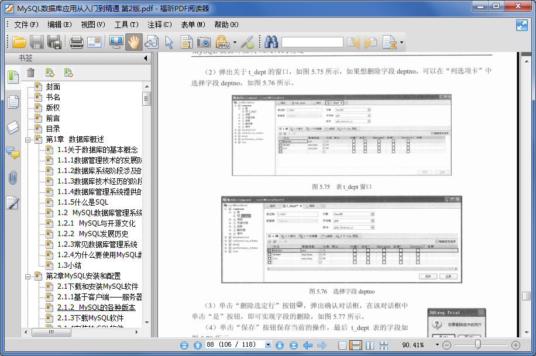Toggle single page layout view
This screenshot has height=356, width=536.
[342, 345]
